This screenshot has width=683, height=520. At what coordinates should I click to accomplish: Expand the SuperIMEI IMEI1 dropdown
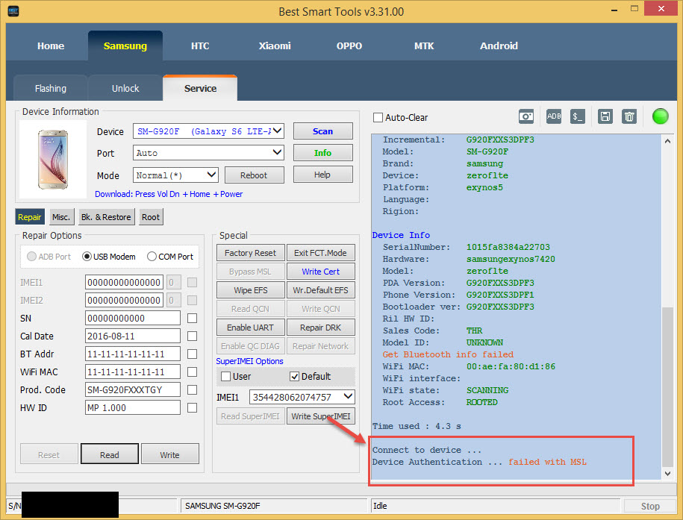pyautogui.click(x=348, y=397)
